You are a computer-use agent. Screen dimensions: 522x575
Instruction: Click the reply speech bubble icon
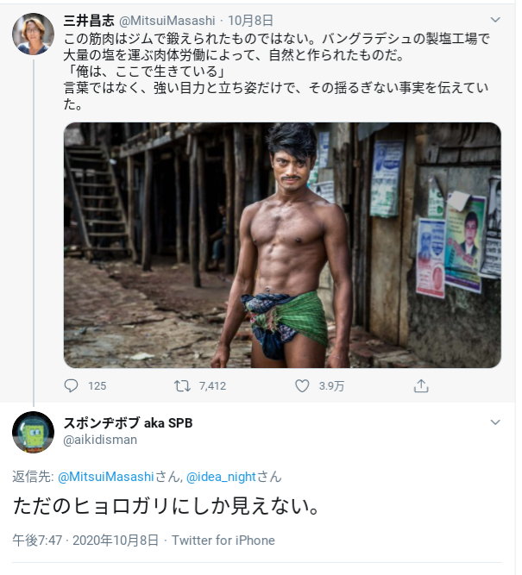pos(72,385)
